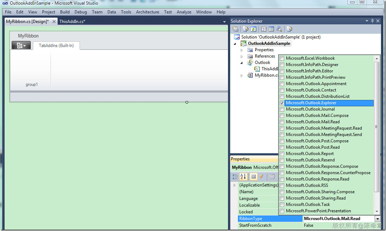The height and width of the screenshot is (231, 386).
Task: Check Microsoft.Outlook.Mail.Read
Action: pyautogui.click(x=282, y=122)
